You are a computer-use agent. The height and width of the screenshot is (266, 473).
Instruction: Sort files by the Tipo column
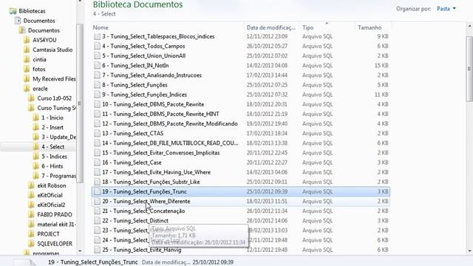tap(308, 27)
